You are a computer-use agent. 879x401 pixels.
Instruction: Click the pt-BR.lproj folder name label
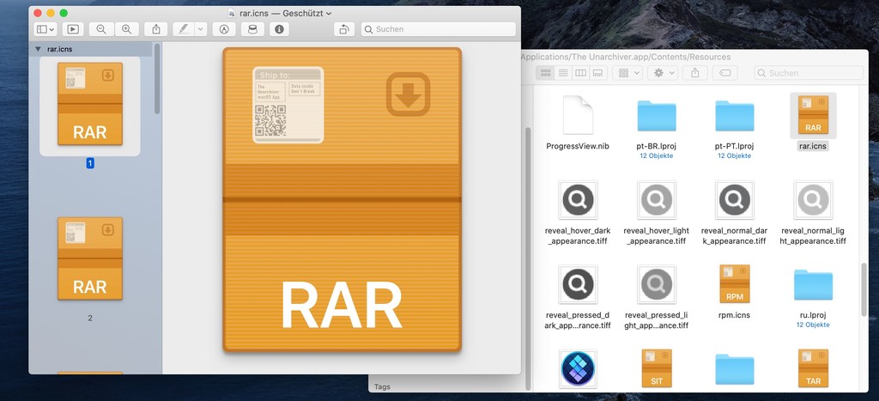657,146
